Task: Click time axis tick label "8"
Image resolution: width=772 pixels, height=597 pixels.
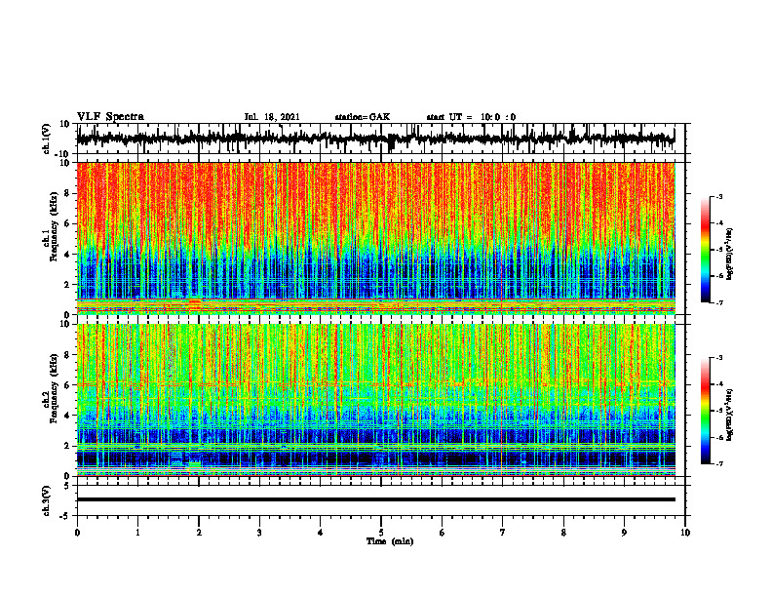Action: (x=563, y=533)
